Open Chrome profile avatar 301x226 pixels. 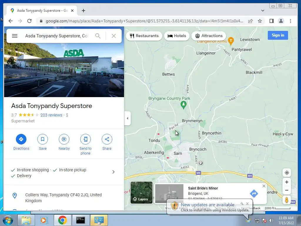pyautogui.click(x=281, y=21)
